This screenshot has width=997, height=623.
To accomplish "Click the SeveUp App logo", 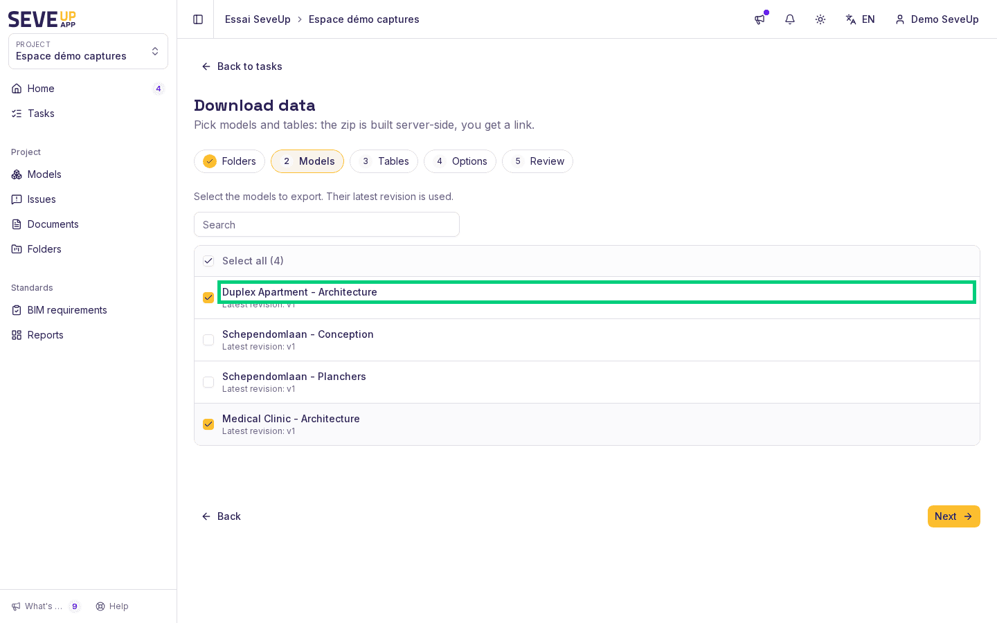I will pos(42,19).
